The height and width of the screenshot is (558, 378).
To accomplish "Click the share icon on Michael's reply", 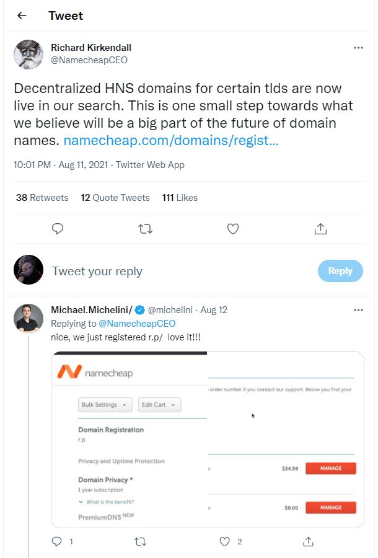I will point(308,541).
